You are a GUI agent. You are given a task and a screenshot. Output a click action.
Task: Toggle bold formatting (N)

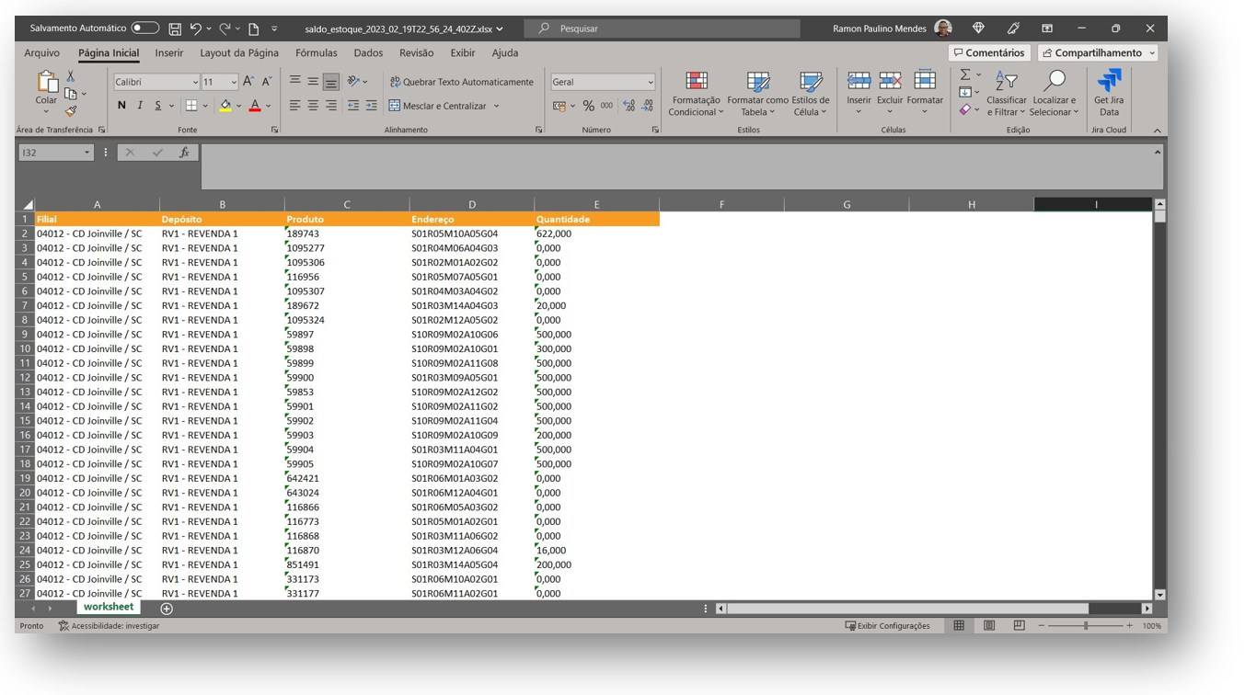pyautogui.click(x=121, y=106)
